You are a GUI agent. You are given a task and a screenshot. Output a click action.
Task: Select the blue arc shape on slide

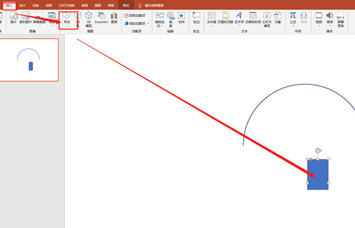[x=305, y=84]
